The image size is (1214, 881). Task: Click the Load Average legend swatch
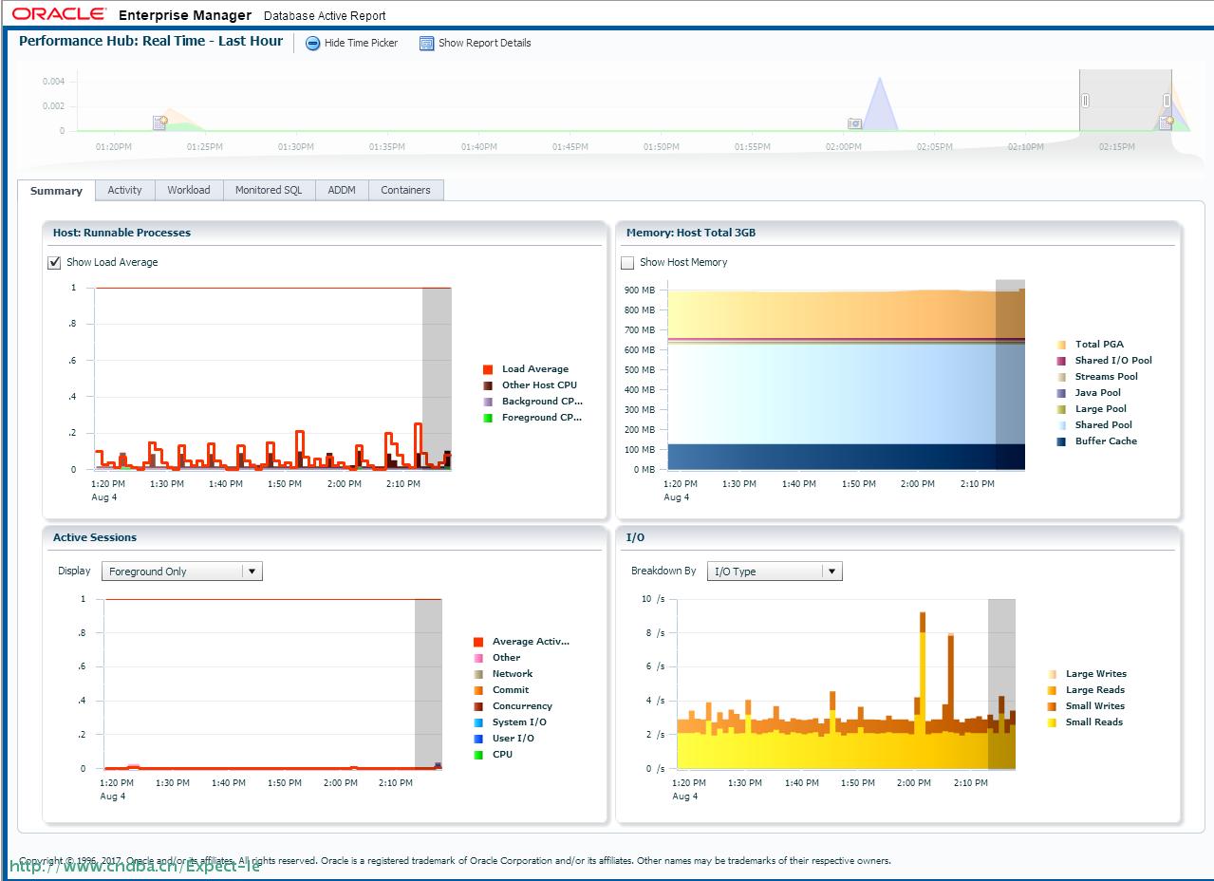pyautogui.click(x=488, y=369)
